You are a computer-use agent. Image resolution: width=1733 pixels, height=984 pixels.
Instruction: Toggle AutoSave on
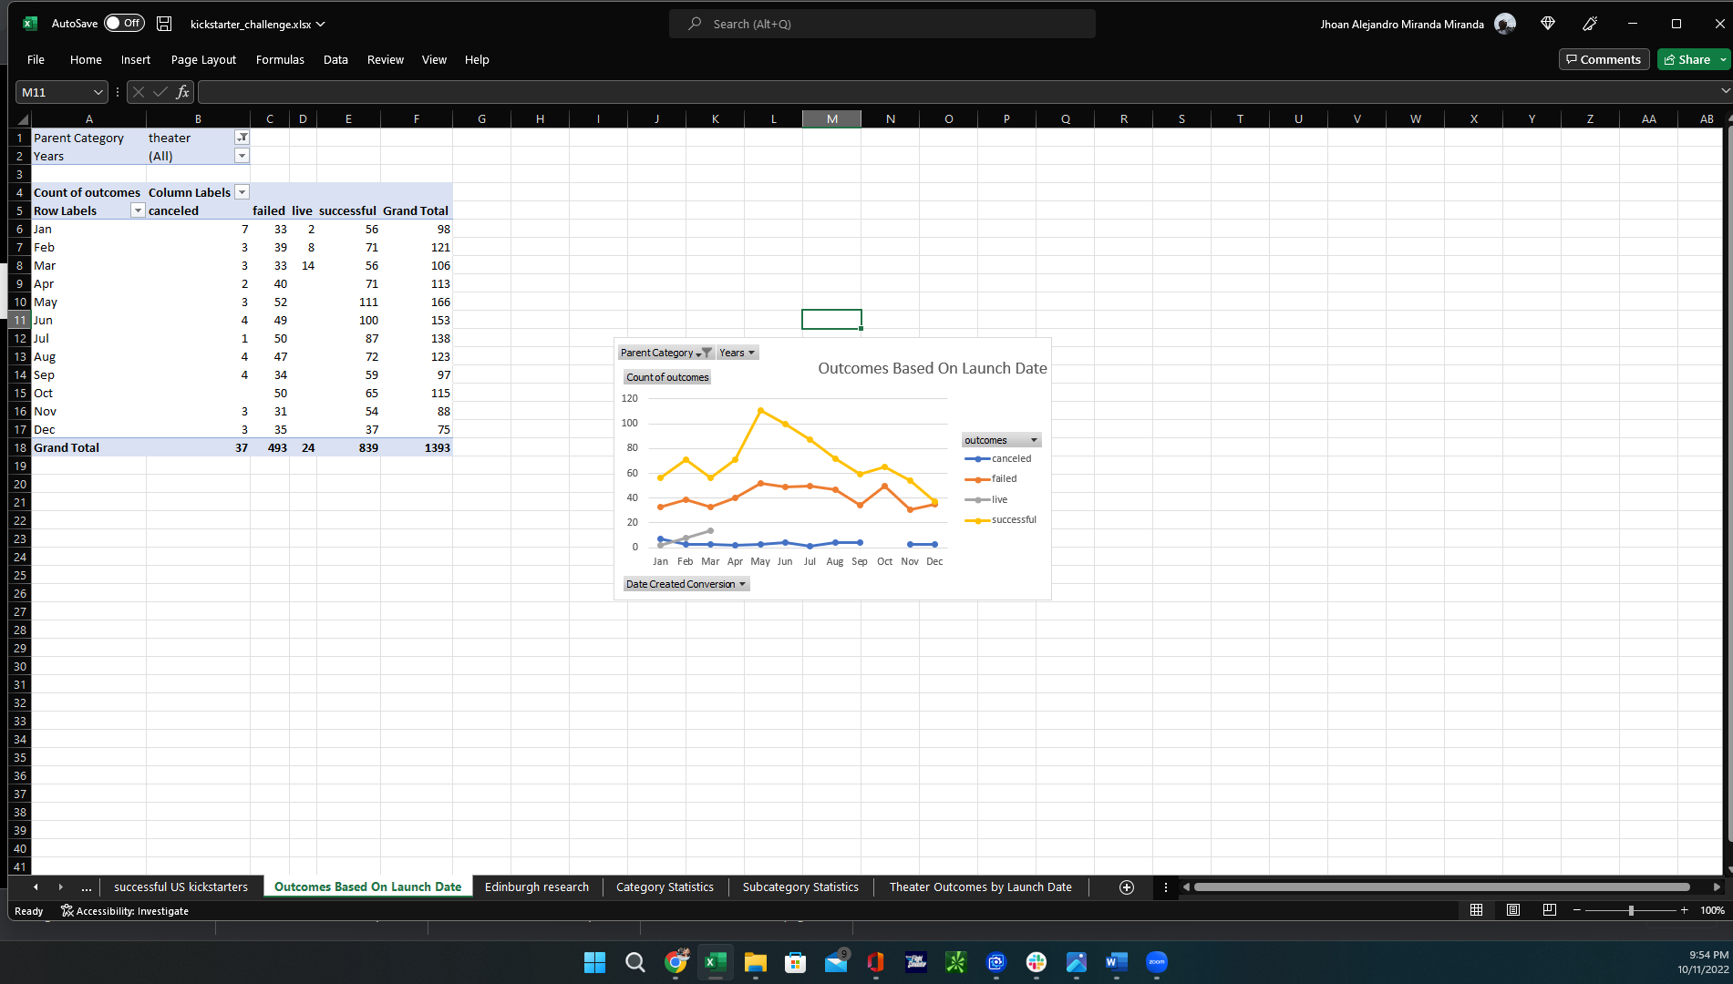[124, 23]
